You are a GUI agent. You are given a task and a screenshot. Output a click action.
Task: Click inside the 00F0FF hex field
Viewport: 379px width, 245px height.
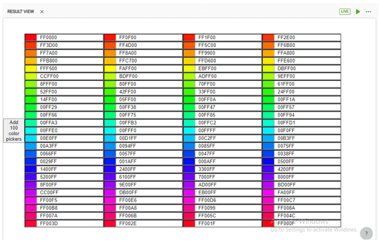[308, 130]
